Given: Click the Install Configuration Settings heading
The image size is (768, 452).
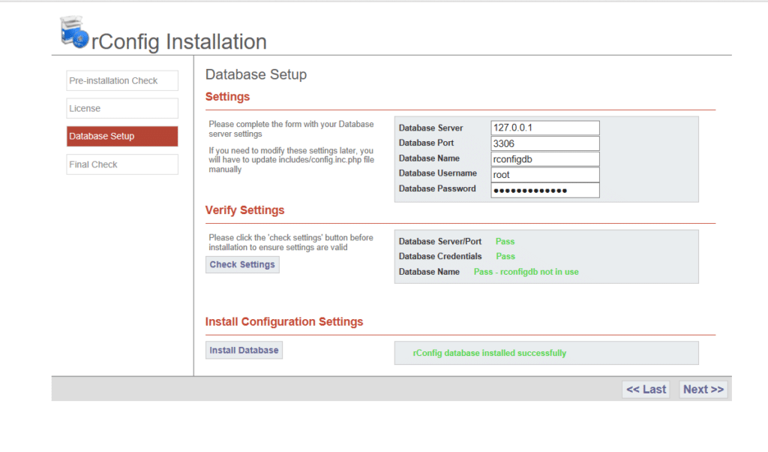Looking at the screenshot, I should tap(284, 321).
